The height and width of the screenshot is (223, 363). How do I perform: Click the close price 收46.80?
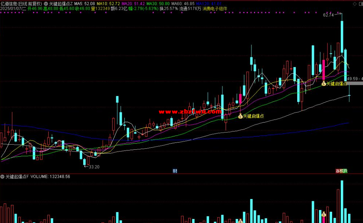point(82,9)
